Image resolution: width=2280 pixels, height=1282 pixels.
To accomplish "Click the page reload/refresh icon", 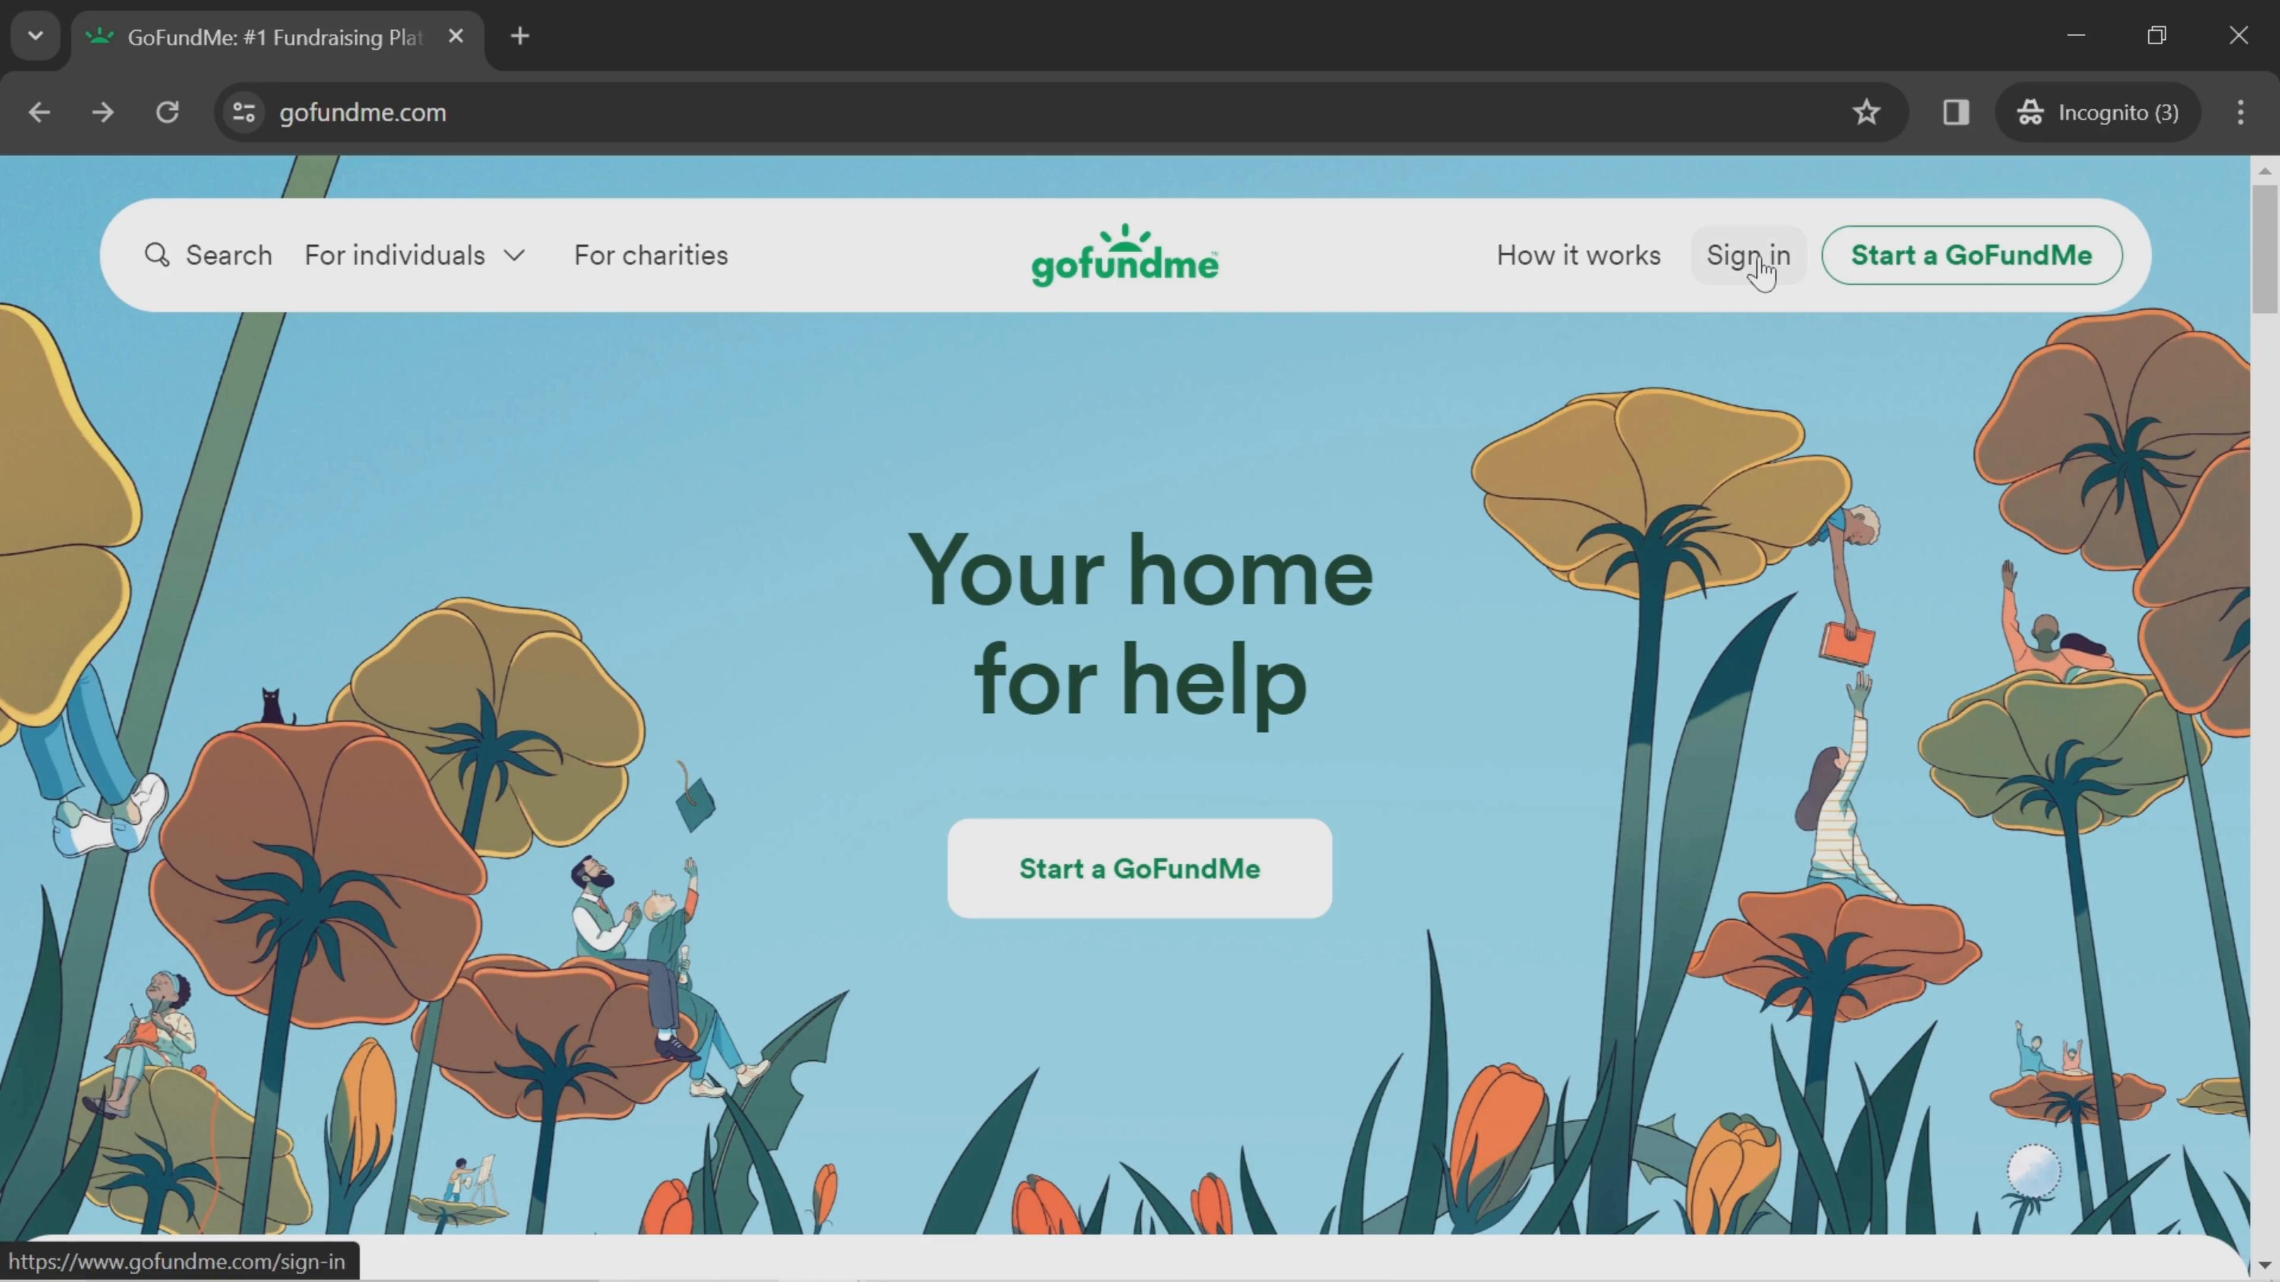I will coord(167,111).
